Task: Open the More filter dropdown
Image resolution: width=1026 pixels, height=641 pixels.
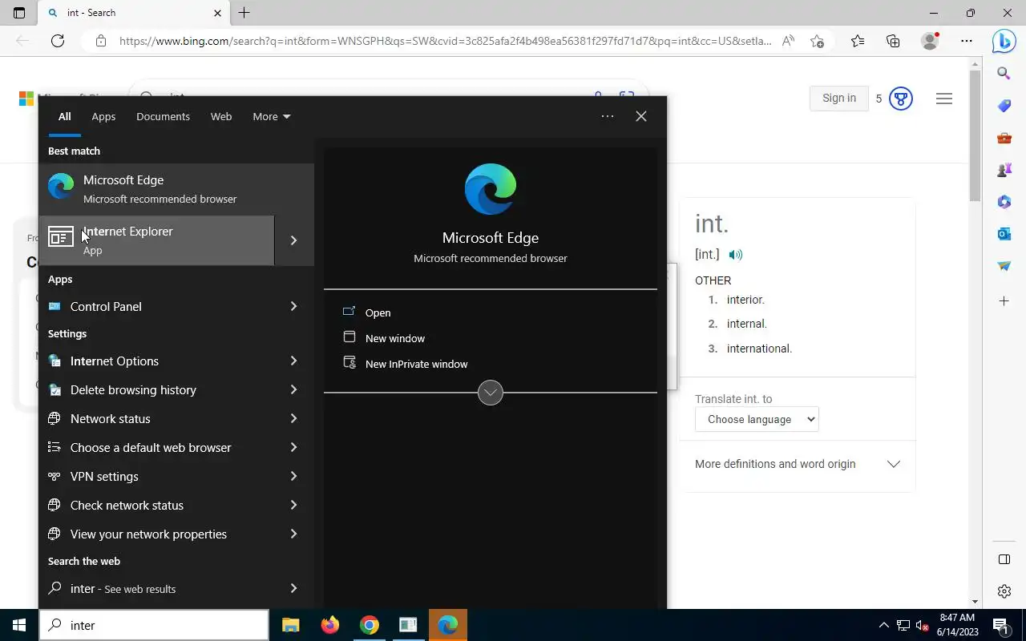Action: coord(272,116)
